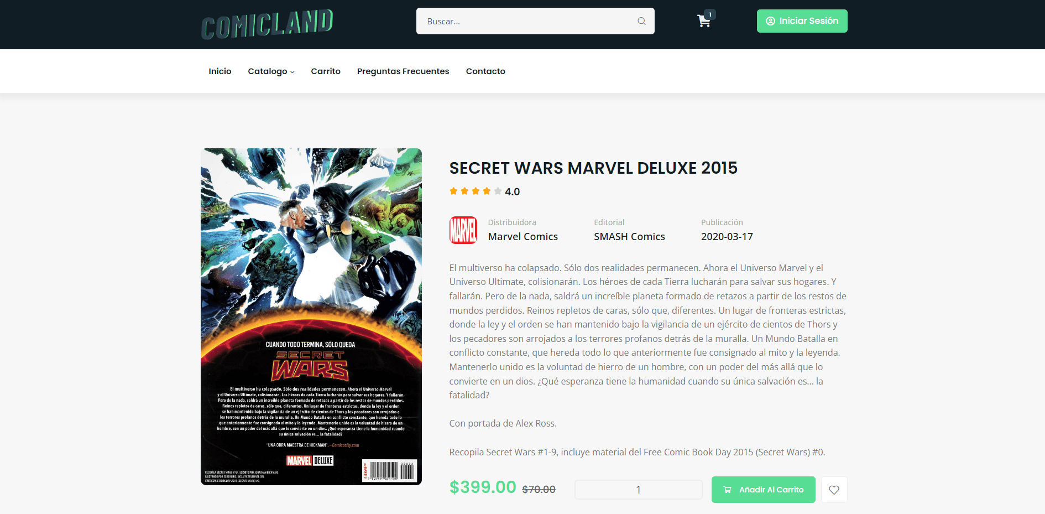
Task: Click the Marvel distributor logo
Action: click(463, 230)
